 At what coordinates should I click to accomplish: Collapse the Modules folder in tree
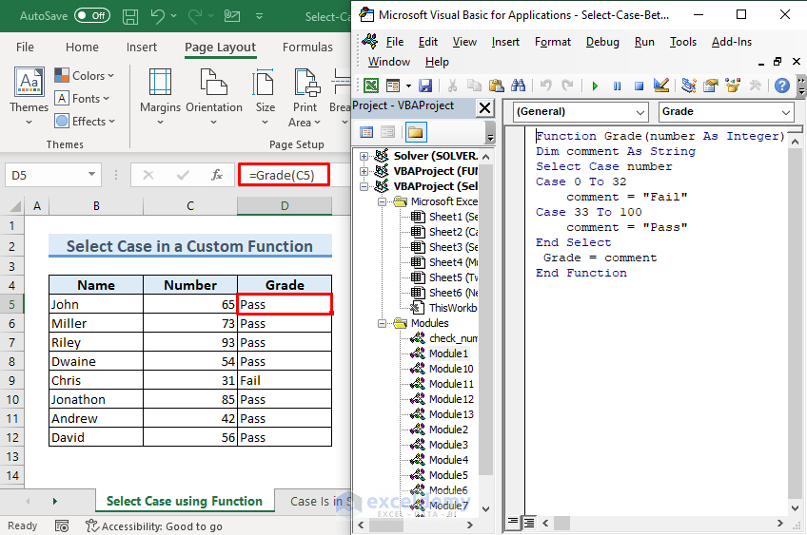[x=382, y=323]
